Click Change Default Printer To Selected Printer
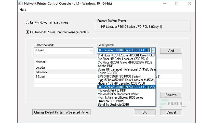The width and height of the screenshot is (213, 123). pos(61,112)
